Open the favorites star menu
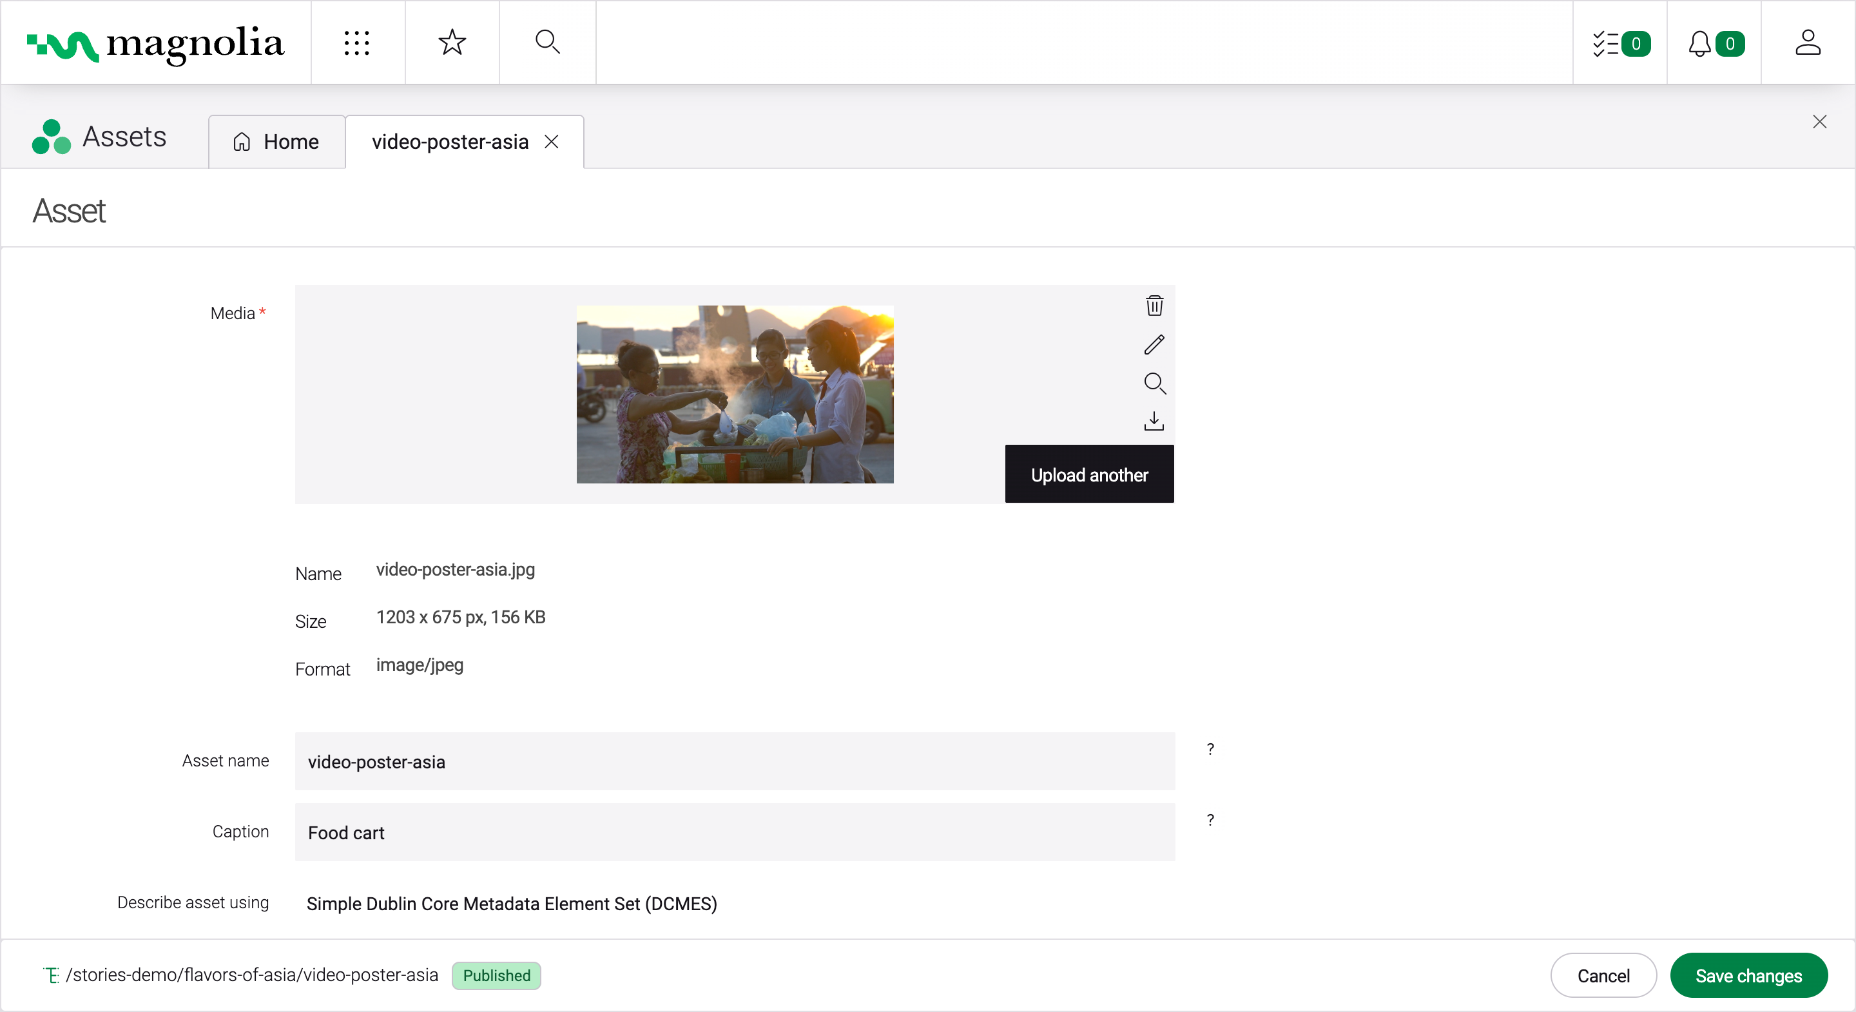 point(452,43)
